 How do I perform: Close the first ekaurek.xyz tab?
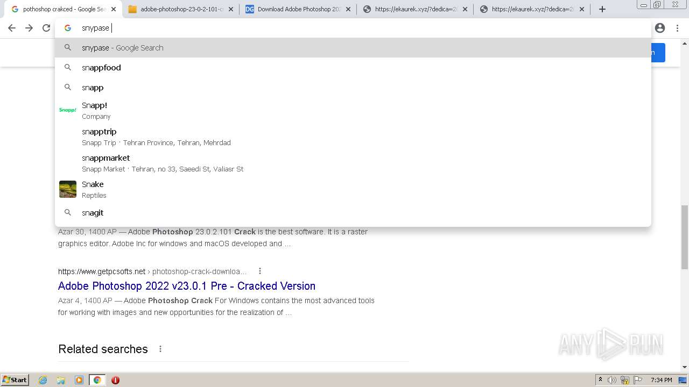pyautogui.click(x=465, y=9)
